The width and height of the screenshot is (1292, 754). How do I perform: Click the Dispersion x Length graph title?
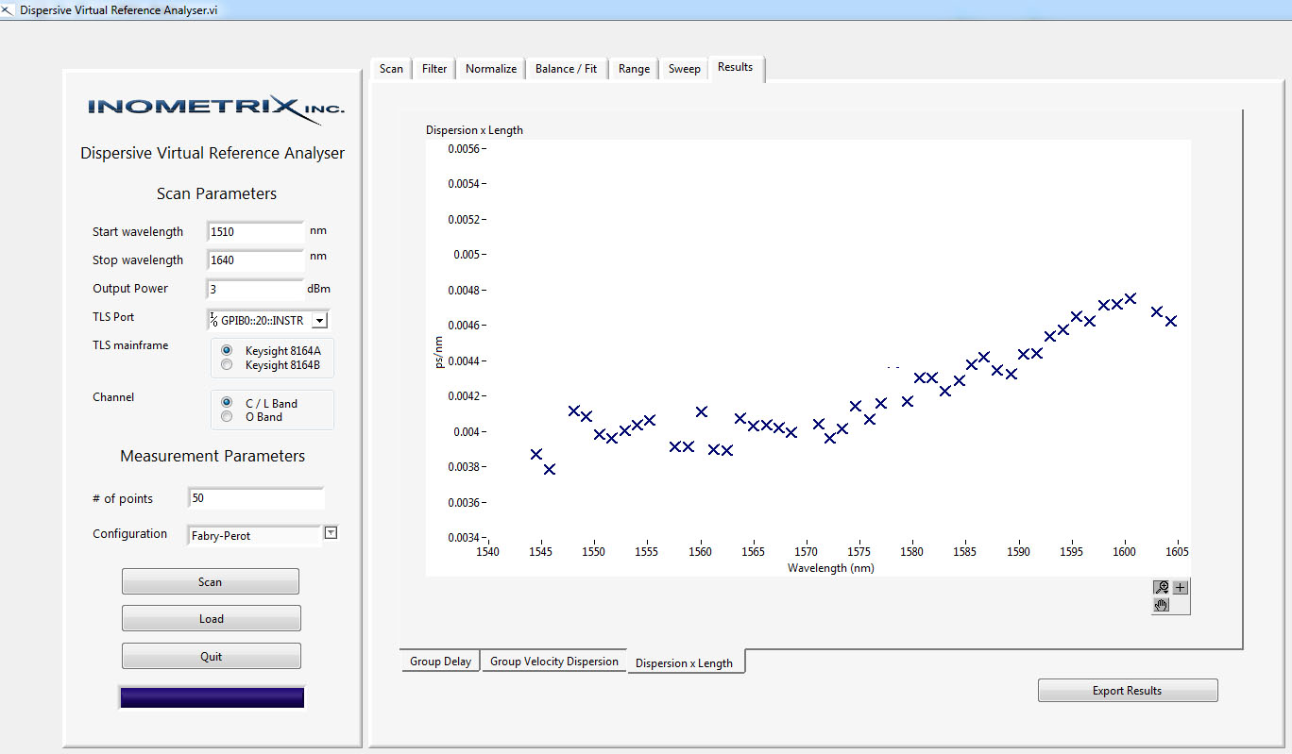point(474,130)
